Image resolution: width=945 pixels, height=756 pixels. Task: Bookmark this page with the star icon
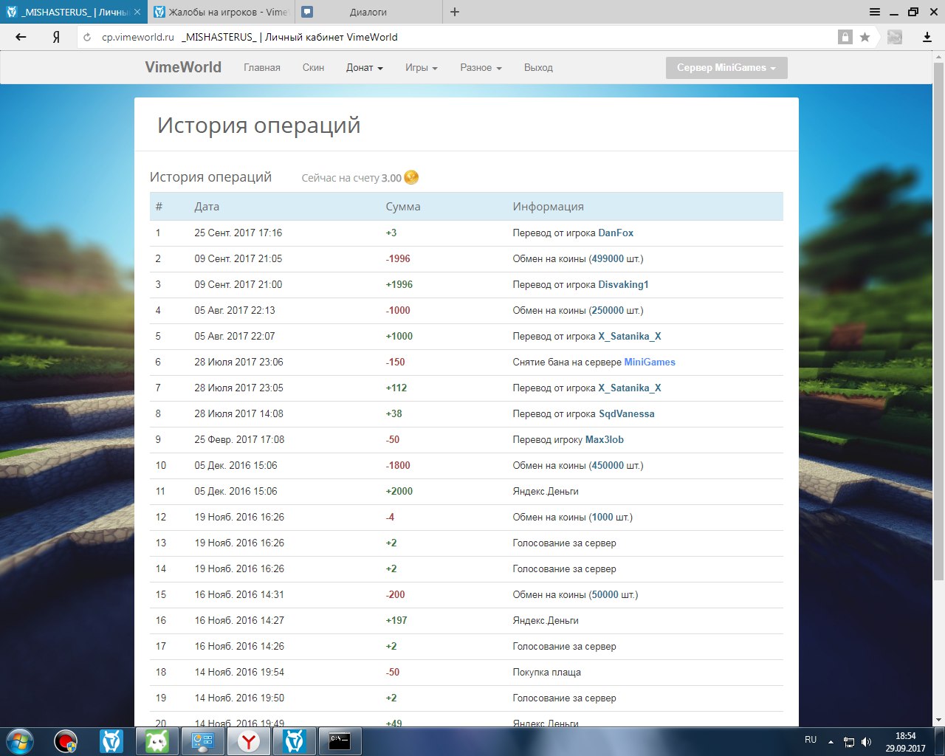coord(865,37)
